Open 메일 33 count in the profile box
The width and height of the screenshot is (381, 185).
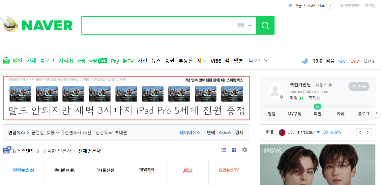point(296,98)
